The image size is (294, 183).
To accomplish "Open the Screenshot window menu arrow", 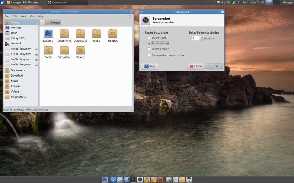I will coord(142,12).
